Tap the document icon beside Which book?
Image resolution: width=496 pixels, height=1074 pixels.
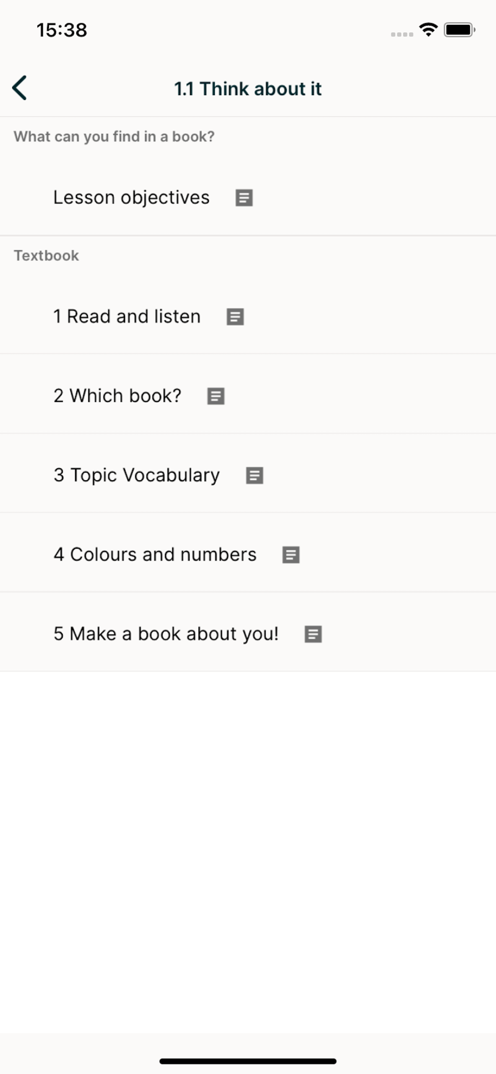[x=216, y=396]
